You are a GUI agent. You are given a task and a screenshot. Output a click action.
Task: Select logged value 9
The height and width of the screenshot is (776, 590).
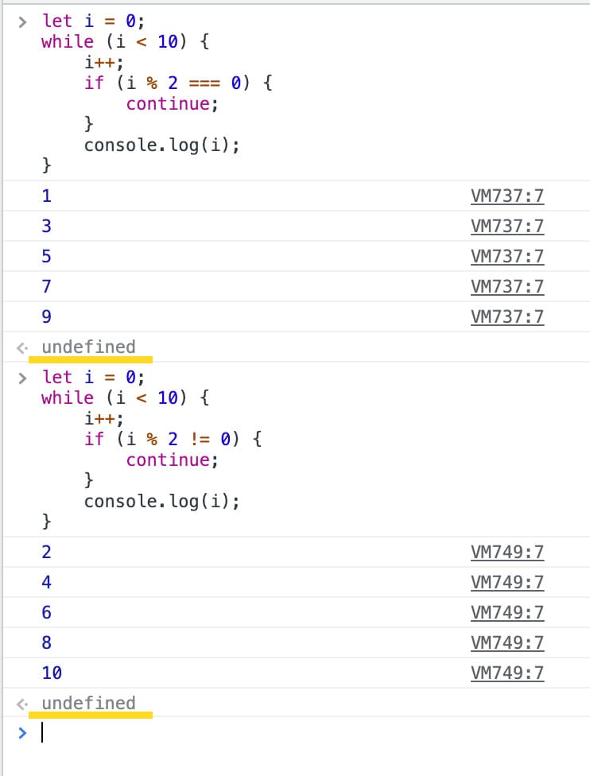point(47,316)
